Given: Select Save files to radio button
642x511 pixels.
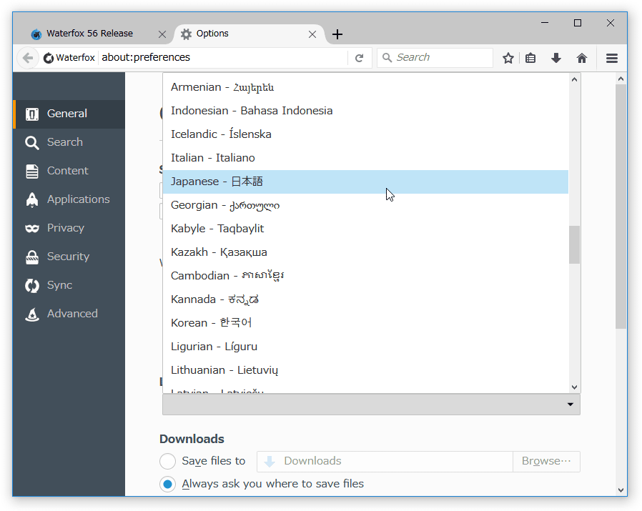Looking at the screenshot, I should pos(167,462).
